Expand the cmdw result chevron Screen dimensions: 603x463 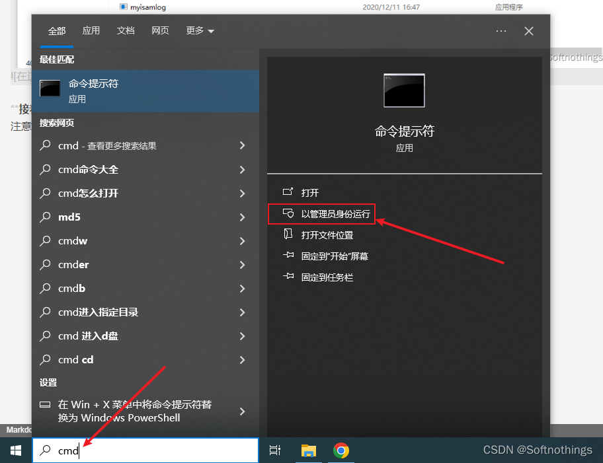pos(242,241)
